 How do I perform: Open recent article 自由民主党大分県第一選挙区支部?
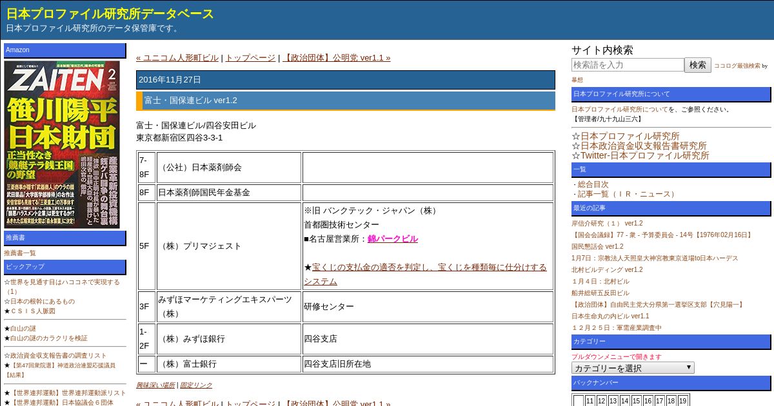point(658,305)
